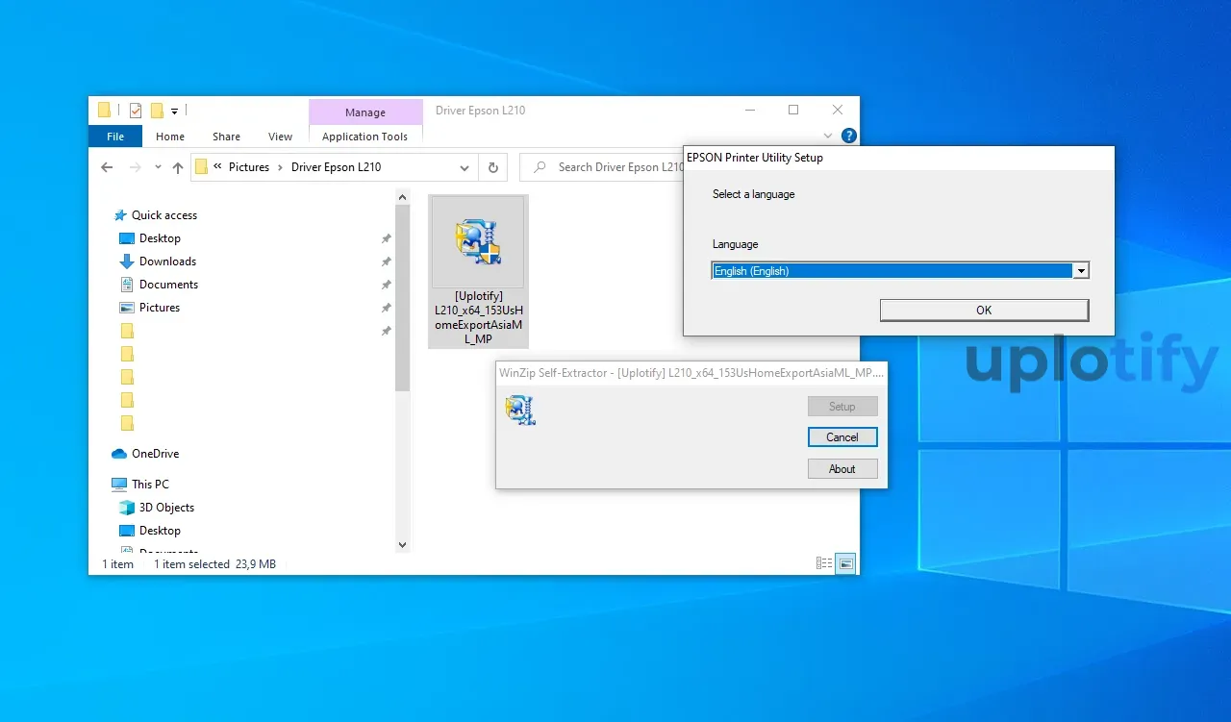Switch to Large icons view in status bar
The height and width of the screenshot is (722, 1231).
click(x=845, y=564)
